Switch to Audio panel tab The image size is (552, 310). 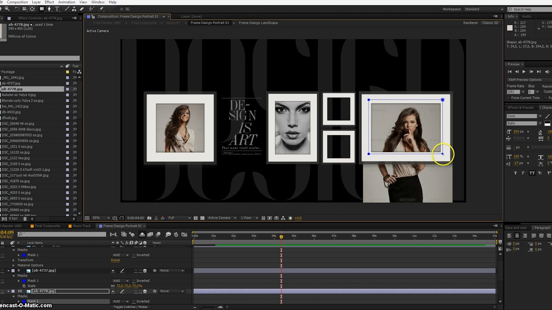tap(527, 16)
